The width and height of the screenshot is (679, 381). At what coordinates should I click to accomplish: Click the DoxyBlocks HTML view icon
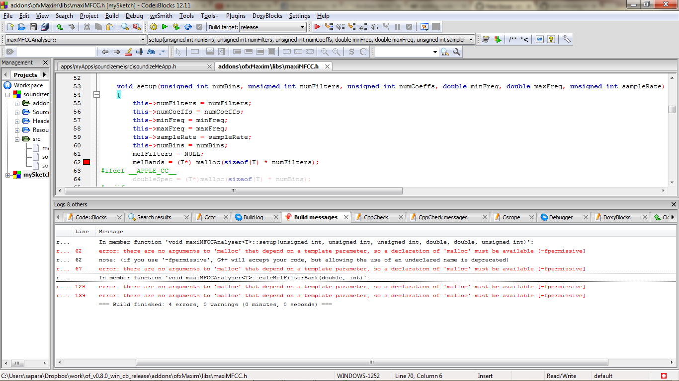[x=539, y=39]
